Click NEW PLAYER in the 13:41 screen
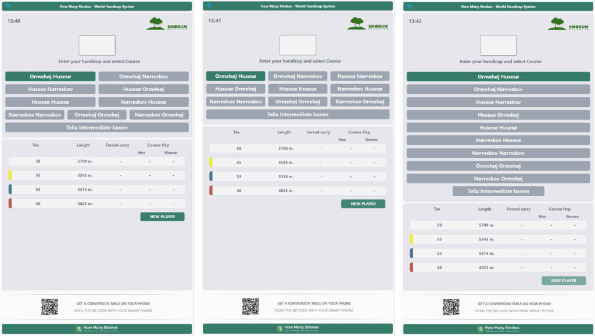595x336 pixels. point(363,204)
